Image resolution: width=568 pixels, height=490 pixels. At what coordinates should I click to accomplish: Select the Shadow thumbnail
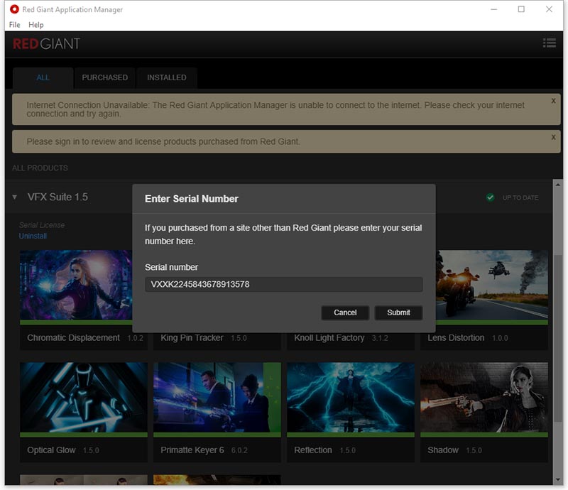[x=484, y=397]
